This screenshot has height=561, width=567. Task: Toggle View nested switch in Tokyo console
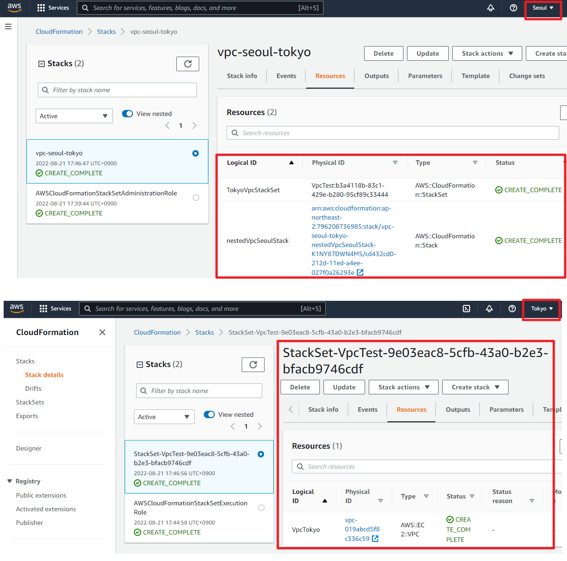[209, 414]
